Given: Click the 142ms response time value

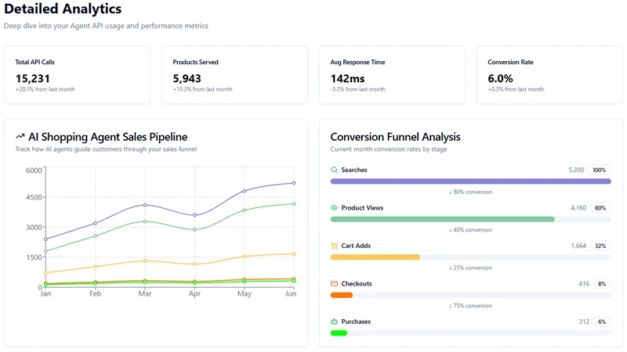Looking at the screenshot, I should point(347,79).
